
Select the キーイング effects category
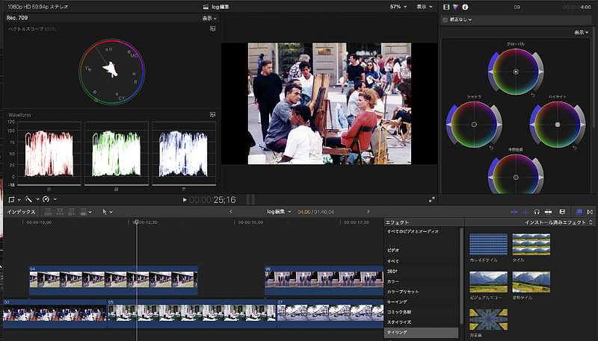click(397, 301)
